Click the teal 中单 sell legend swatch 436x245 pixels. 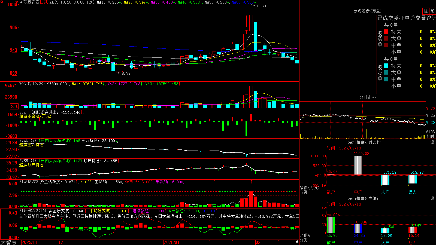coord(386,79)
